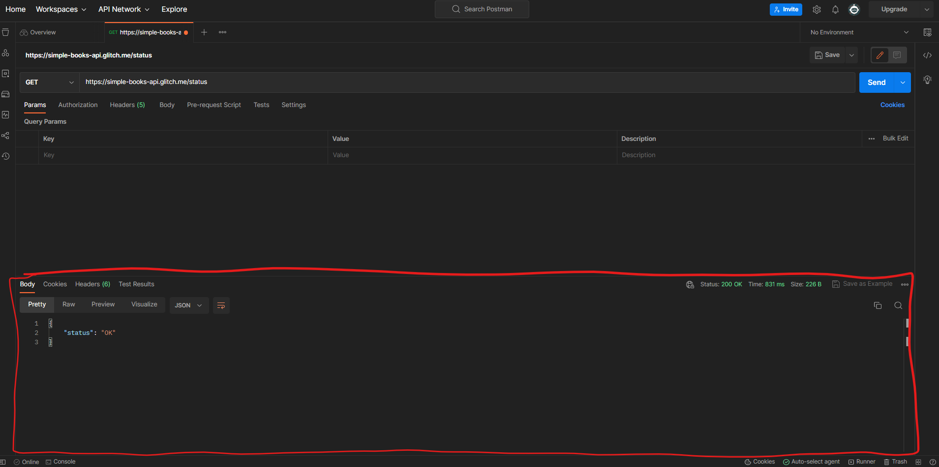The width and height of the screenshot is (939, 467).
Task: Toggle the sidebar from status bar
Action: [3, 462]
